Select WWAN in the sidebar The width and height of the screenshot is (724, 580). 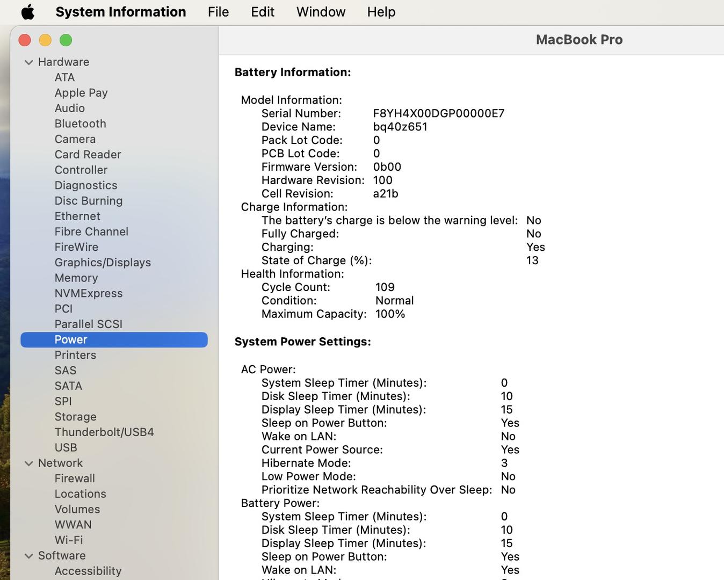pyautogui.click(x=73, y=525)
